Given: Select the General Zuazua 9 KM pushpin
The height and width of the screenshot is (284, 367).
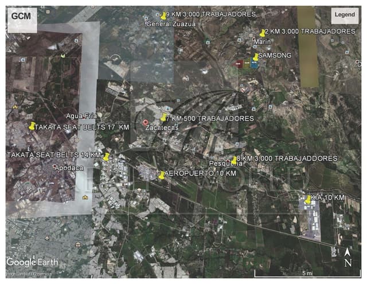Looking at the screenshot, I should 165,15.
